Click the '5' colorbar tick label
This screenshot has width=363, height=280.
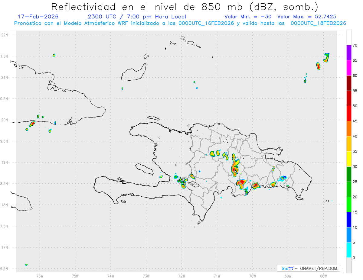click(x=354, y=243)
